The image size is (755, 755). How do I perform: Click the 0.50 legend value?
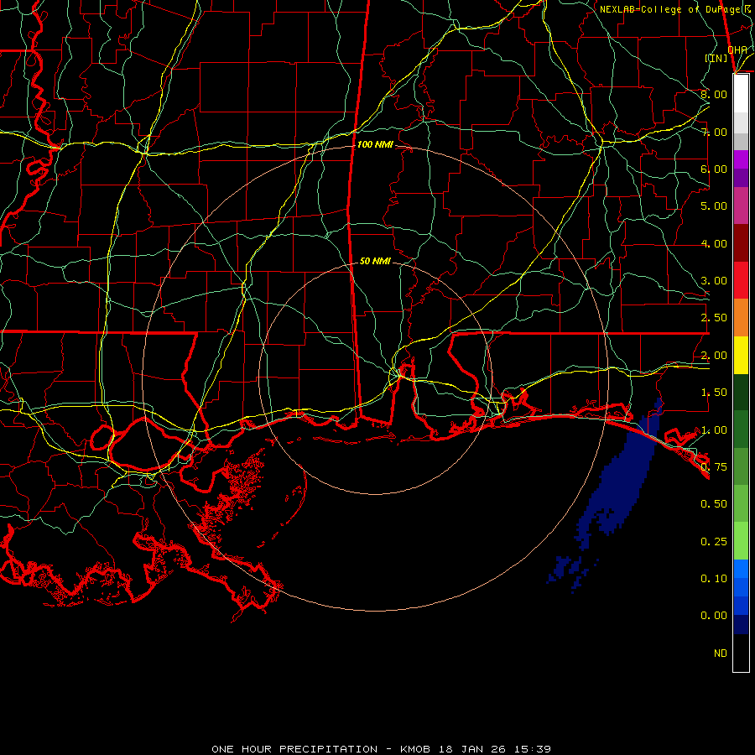click(x=714, y=504)
